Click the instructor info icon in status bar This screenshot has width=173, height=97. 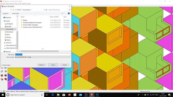point(4,91)
